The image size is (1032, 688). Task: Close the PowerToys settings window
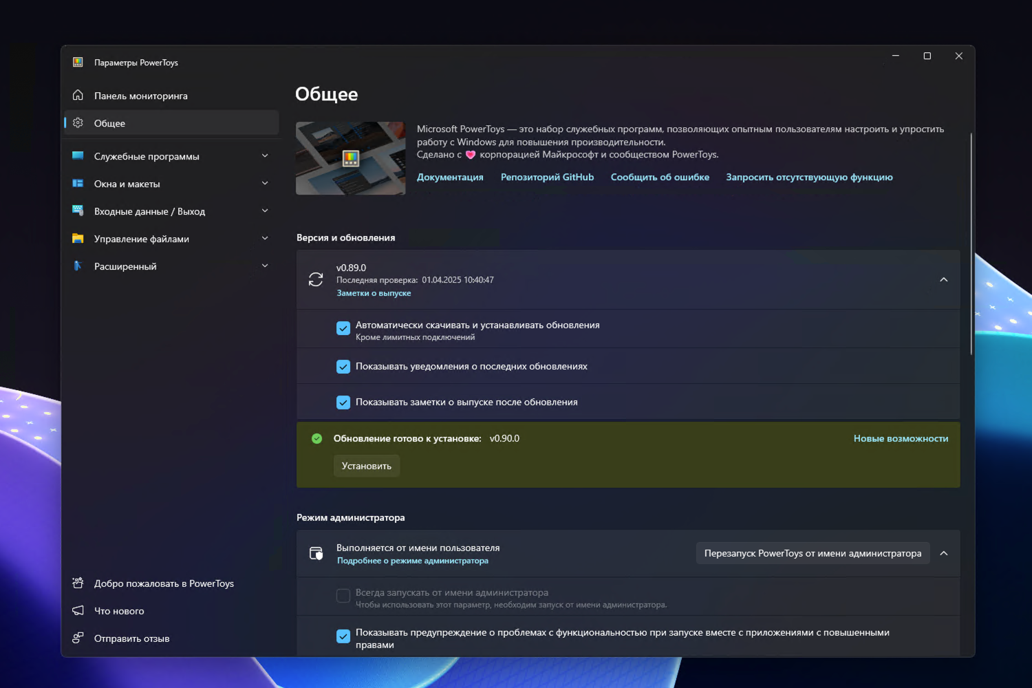click(958, 56)
